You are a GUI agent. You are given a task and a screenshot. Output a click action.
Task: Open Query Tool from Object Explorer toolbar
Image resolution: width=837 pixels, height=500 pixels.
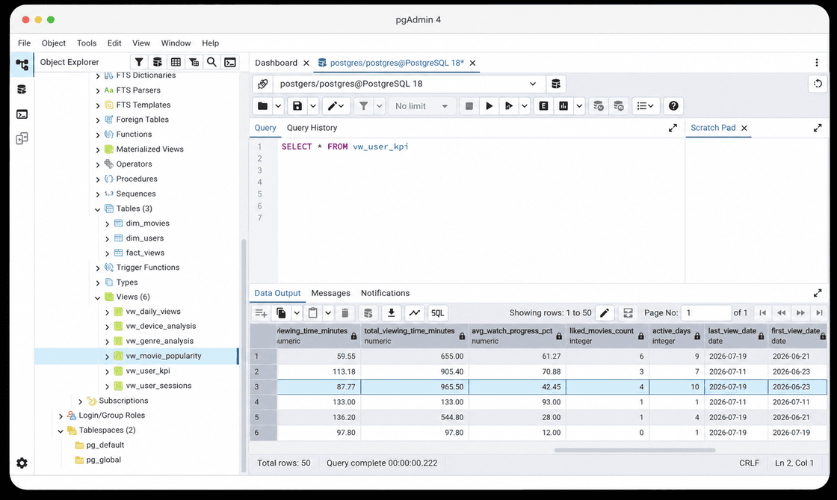158,62
